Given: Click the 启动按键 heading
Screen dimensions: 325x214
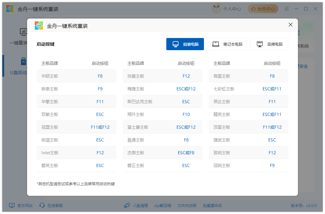Looking at the screenshot, I should 45,44.
